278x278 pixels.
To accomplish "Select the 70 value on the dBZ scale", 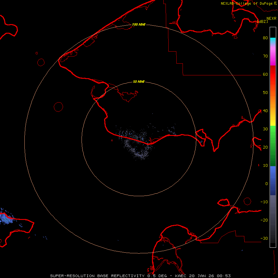I will (265, 56).
